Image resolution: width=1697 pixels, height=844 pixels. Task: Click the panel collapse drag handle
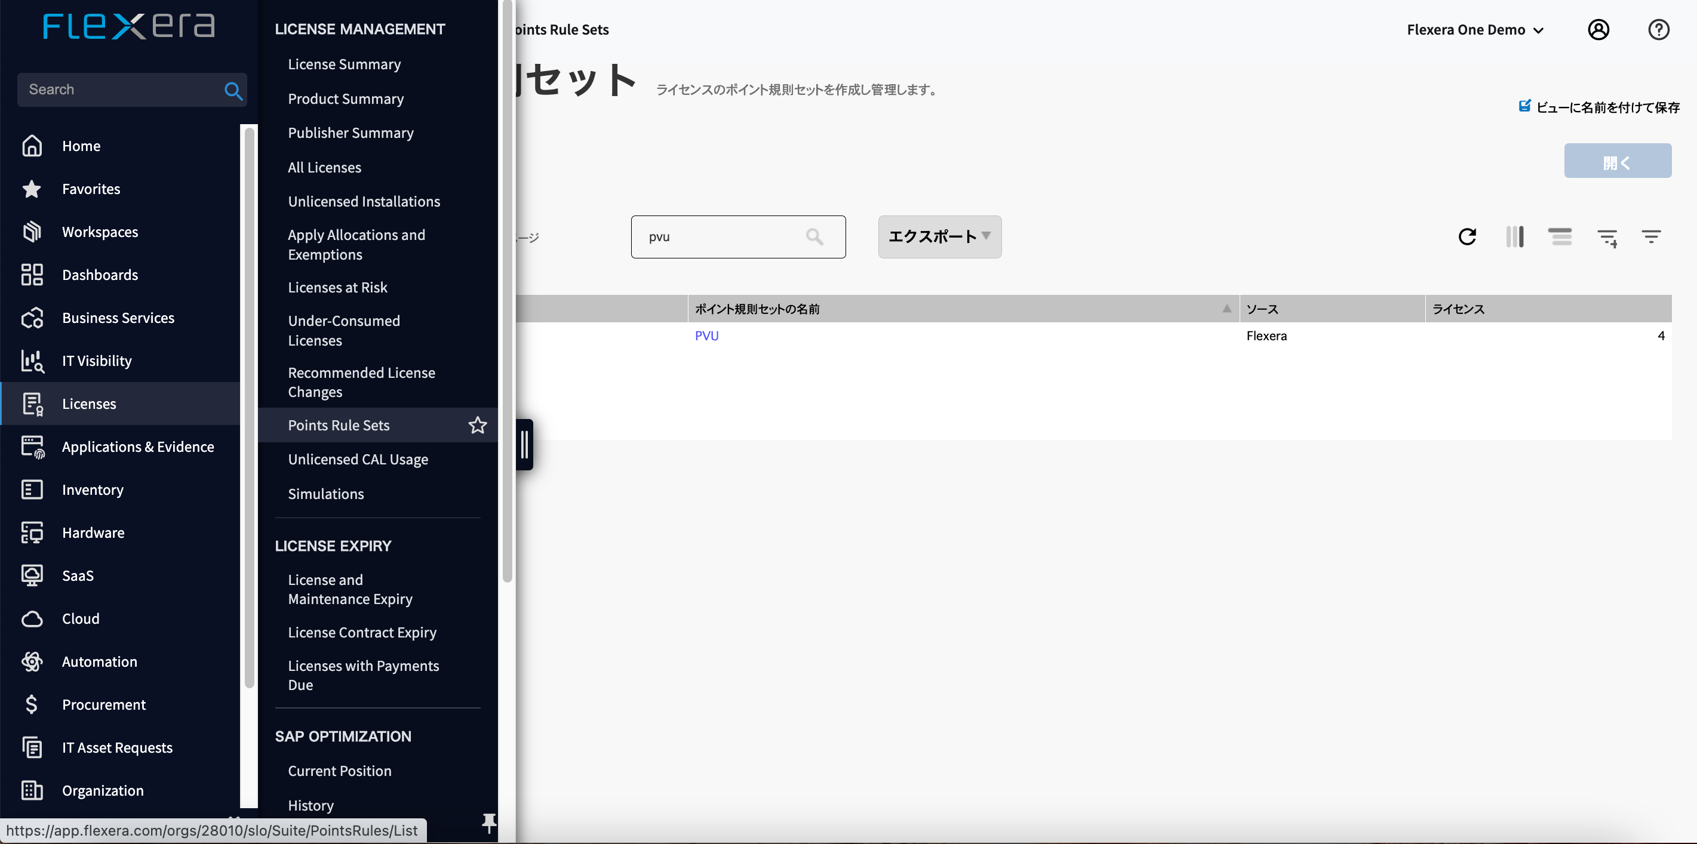tap(524, 445)
